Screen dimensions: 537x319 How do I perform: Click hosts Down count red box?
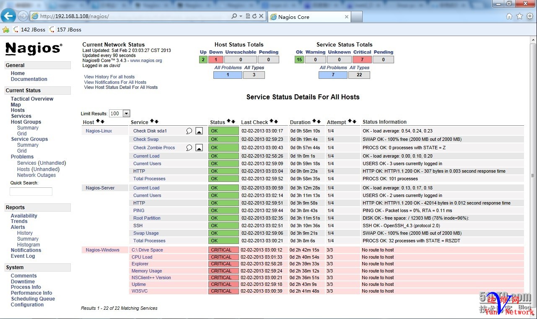(x=216, y=60)
